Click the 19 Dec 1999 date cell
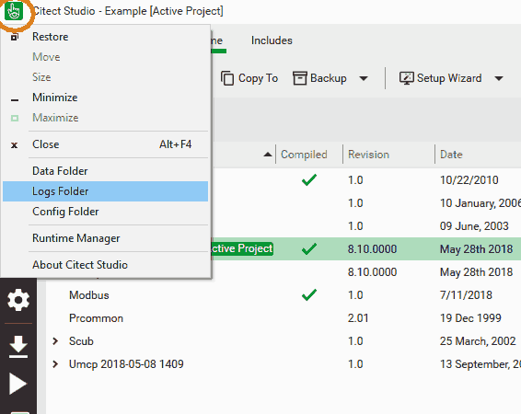 [x=470, y=318]
